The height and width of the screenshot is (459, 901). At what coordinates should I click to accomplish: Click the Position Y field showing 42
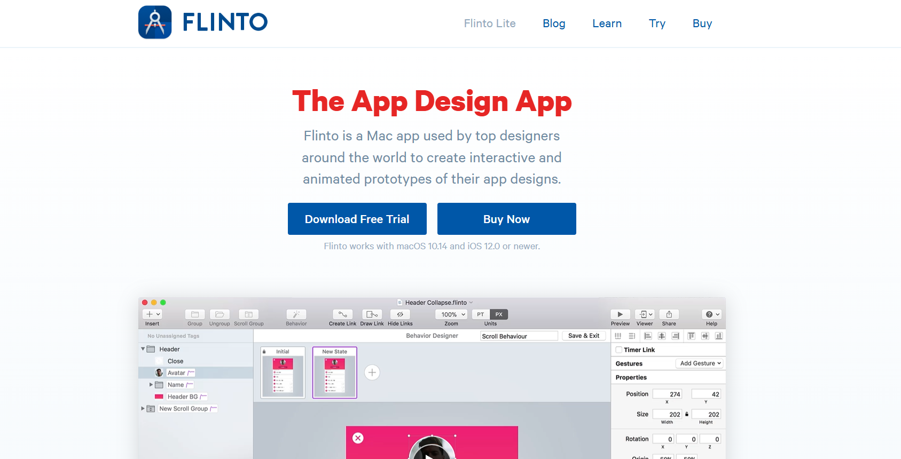[x=706, y=394]
